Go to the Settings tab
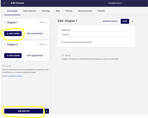Image resolution: width=148 pixels, height=118 pixels. (x=46, y=11)
